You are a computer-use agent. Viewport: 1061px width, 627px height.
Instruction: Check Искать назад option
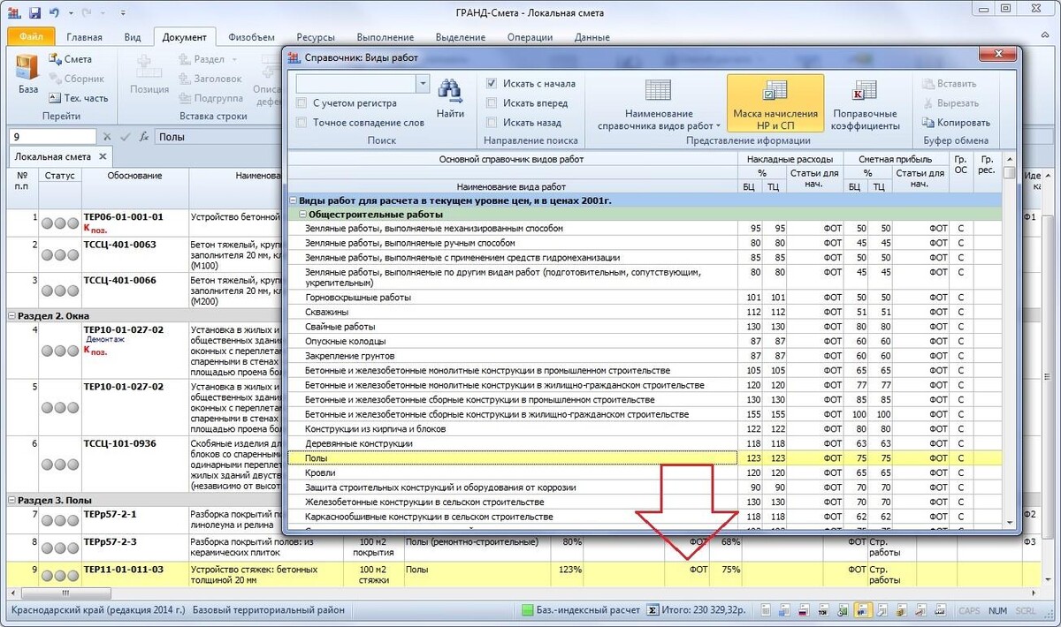(x=492, y=123)
